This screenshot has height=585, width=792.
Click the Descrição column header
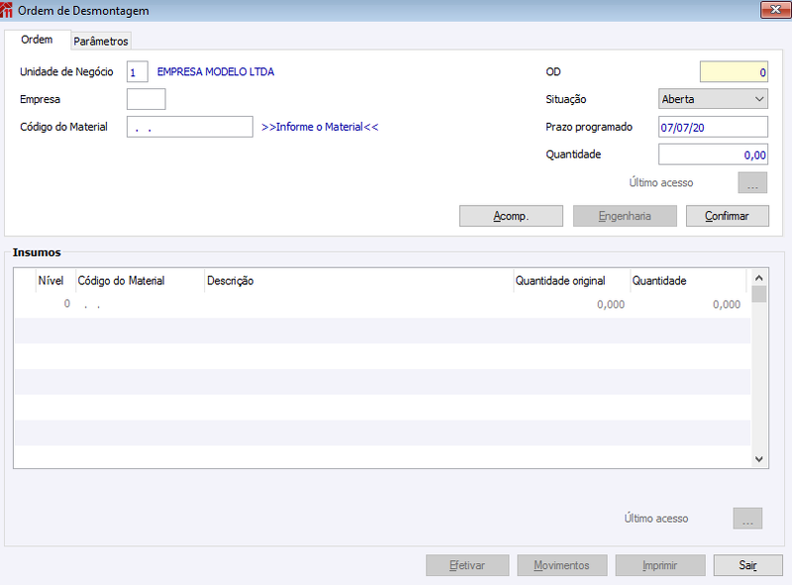(x=358, y=281)
